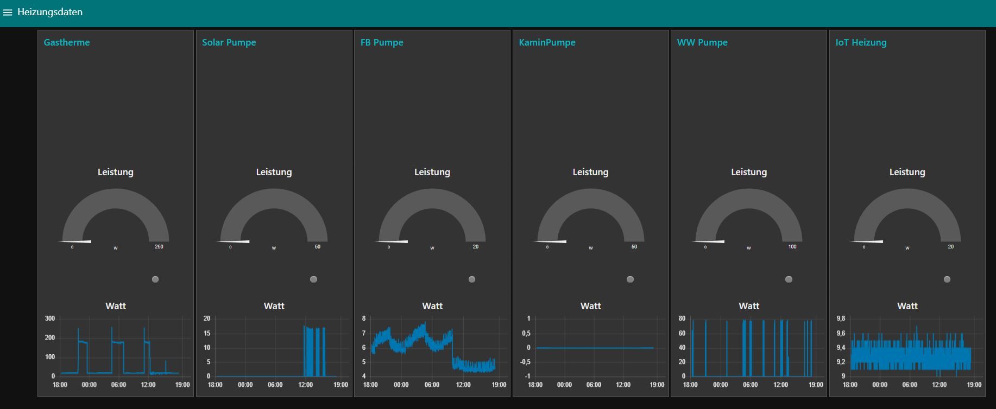
Task: Click the Watt chart heading in FB Pumpe panel
Action: 432,306
